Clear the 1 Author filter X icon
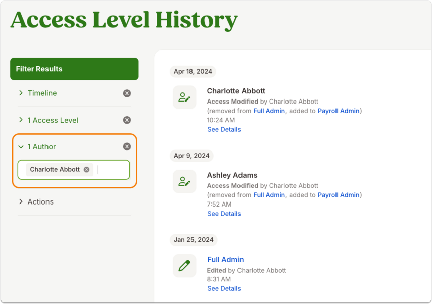 (x=127, y=146)
